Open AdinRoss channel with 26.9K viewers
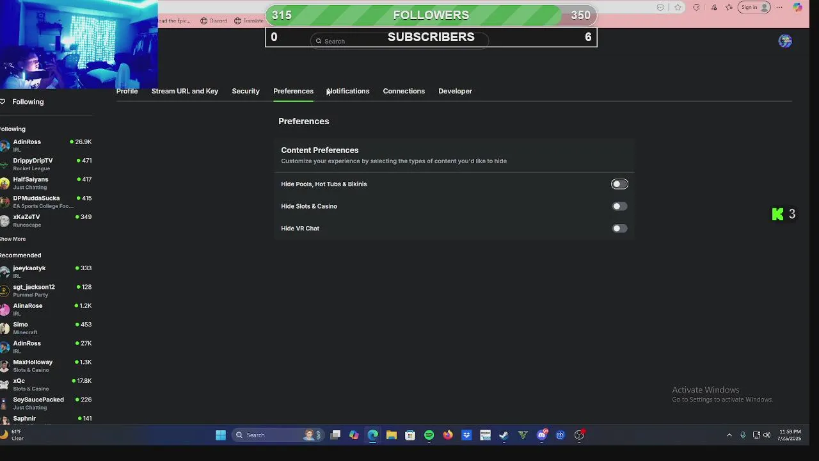The image size is (819, 461). (x=46, y=145)
